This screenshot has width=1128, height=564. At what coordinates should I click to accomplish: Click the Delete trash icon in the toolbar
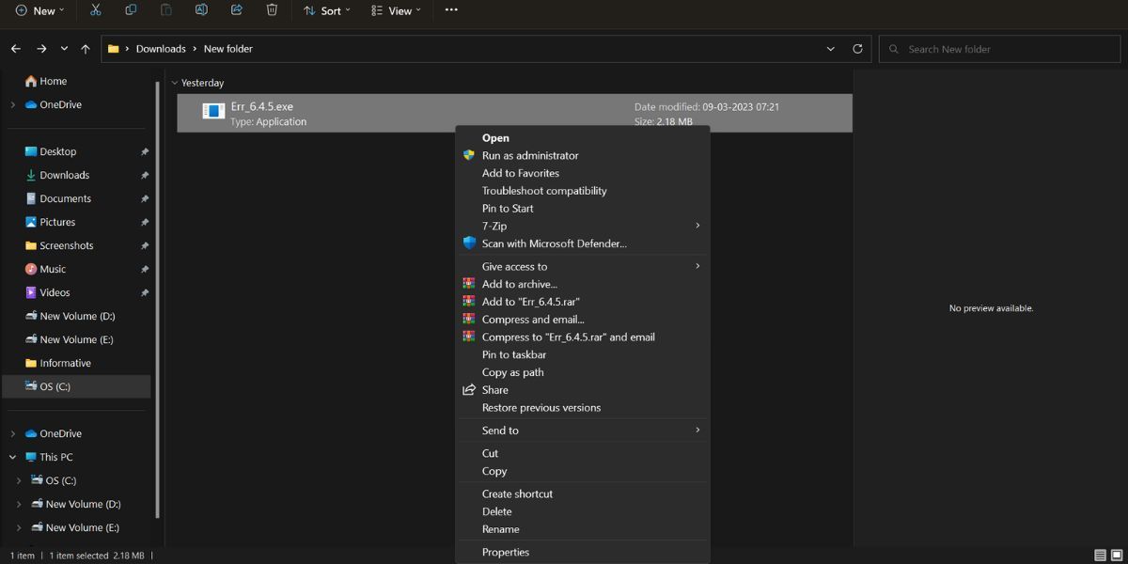click(272, 10)
